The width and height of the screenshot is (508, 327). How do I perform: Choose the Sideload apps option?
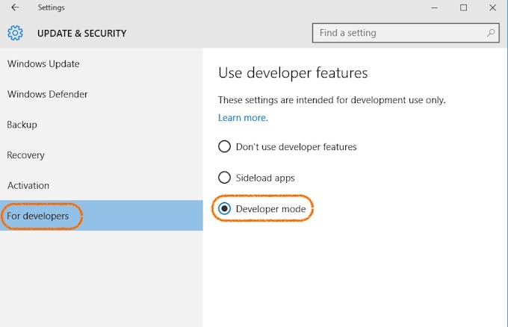pos(224,178)
